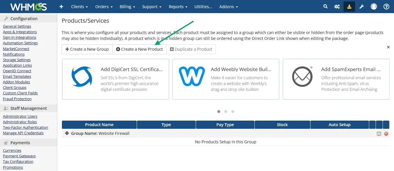Open Tax Configuration
This screenshot has width=394, height=171.
pyautogui.click(x=18, y=161)
